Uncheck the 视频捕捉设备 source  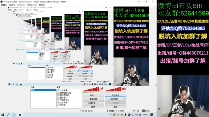58,93
